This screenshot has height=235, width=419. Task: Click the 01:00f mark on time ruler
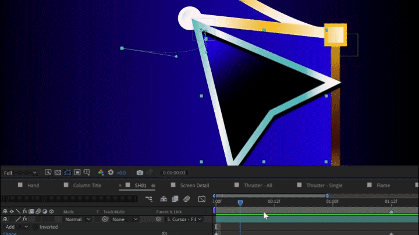(x=332, y=202)
